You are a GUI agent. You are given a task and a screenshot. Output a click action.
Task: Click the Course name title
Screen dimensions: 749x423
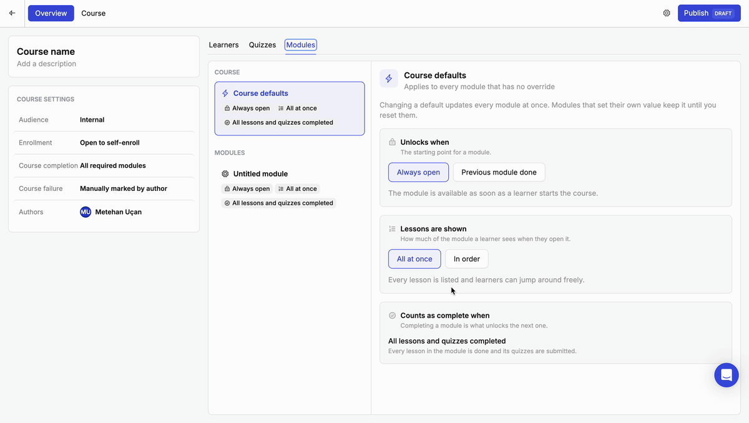click(x=46, y=52)
